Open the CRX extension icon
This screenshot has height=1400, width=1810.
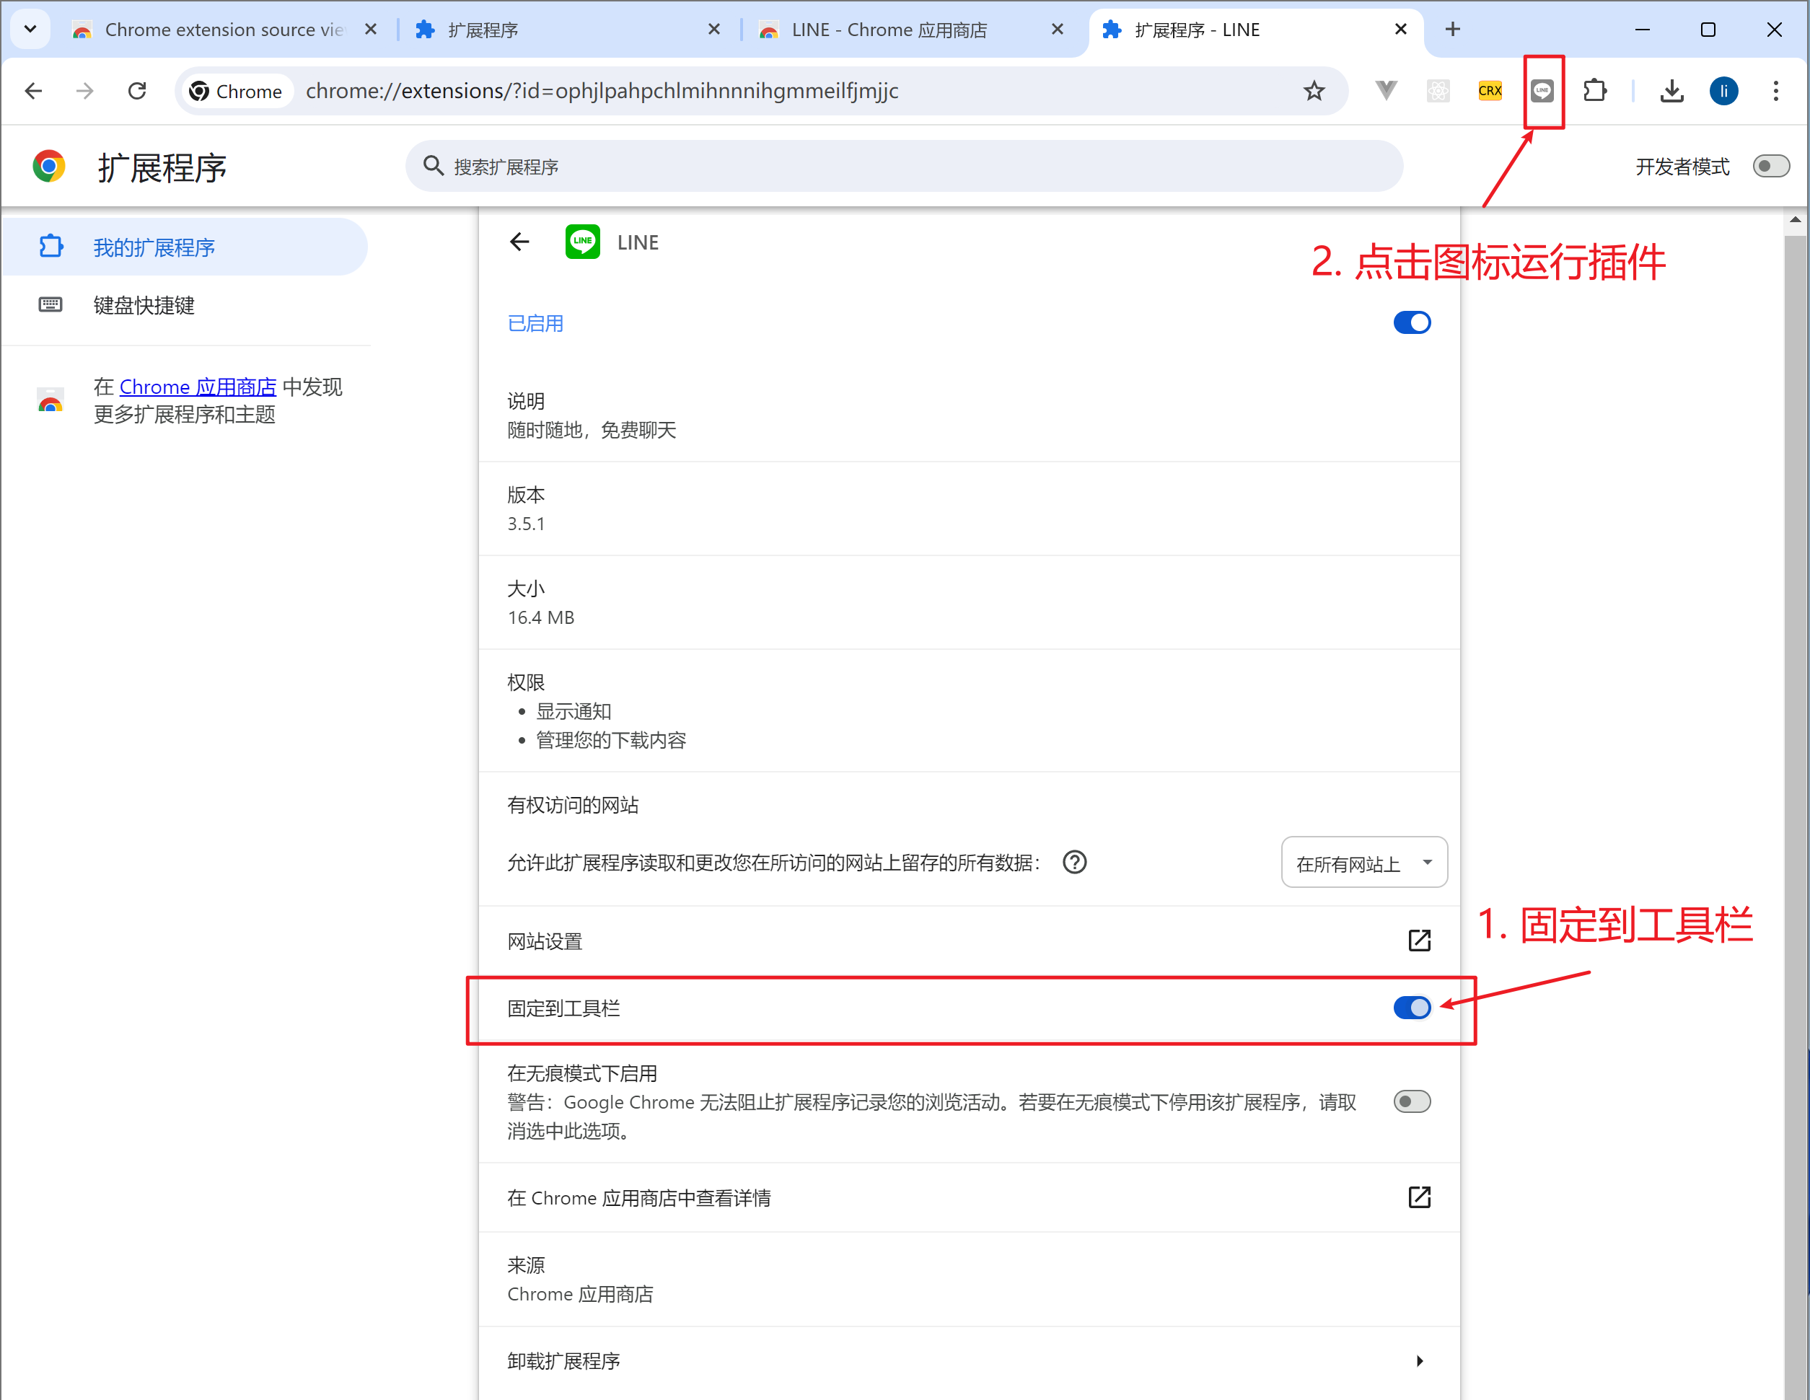1489,91
